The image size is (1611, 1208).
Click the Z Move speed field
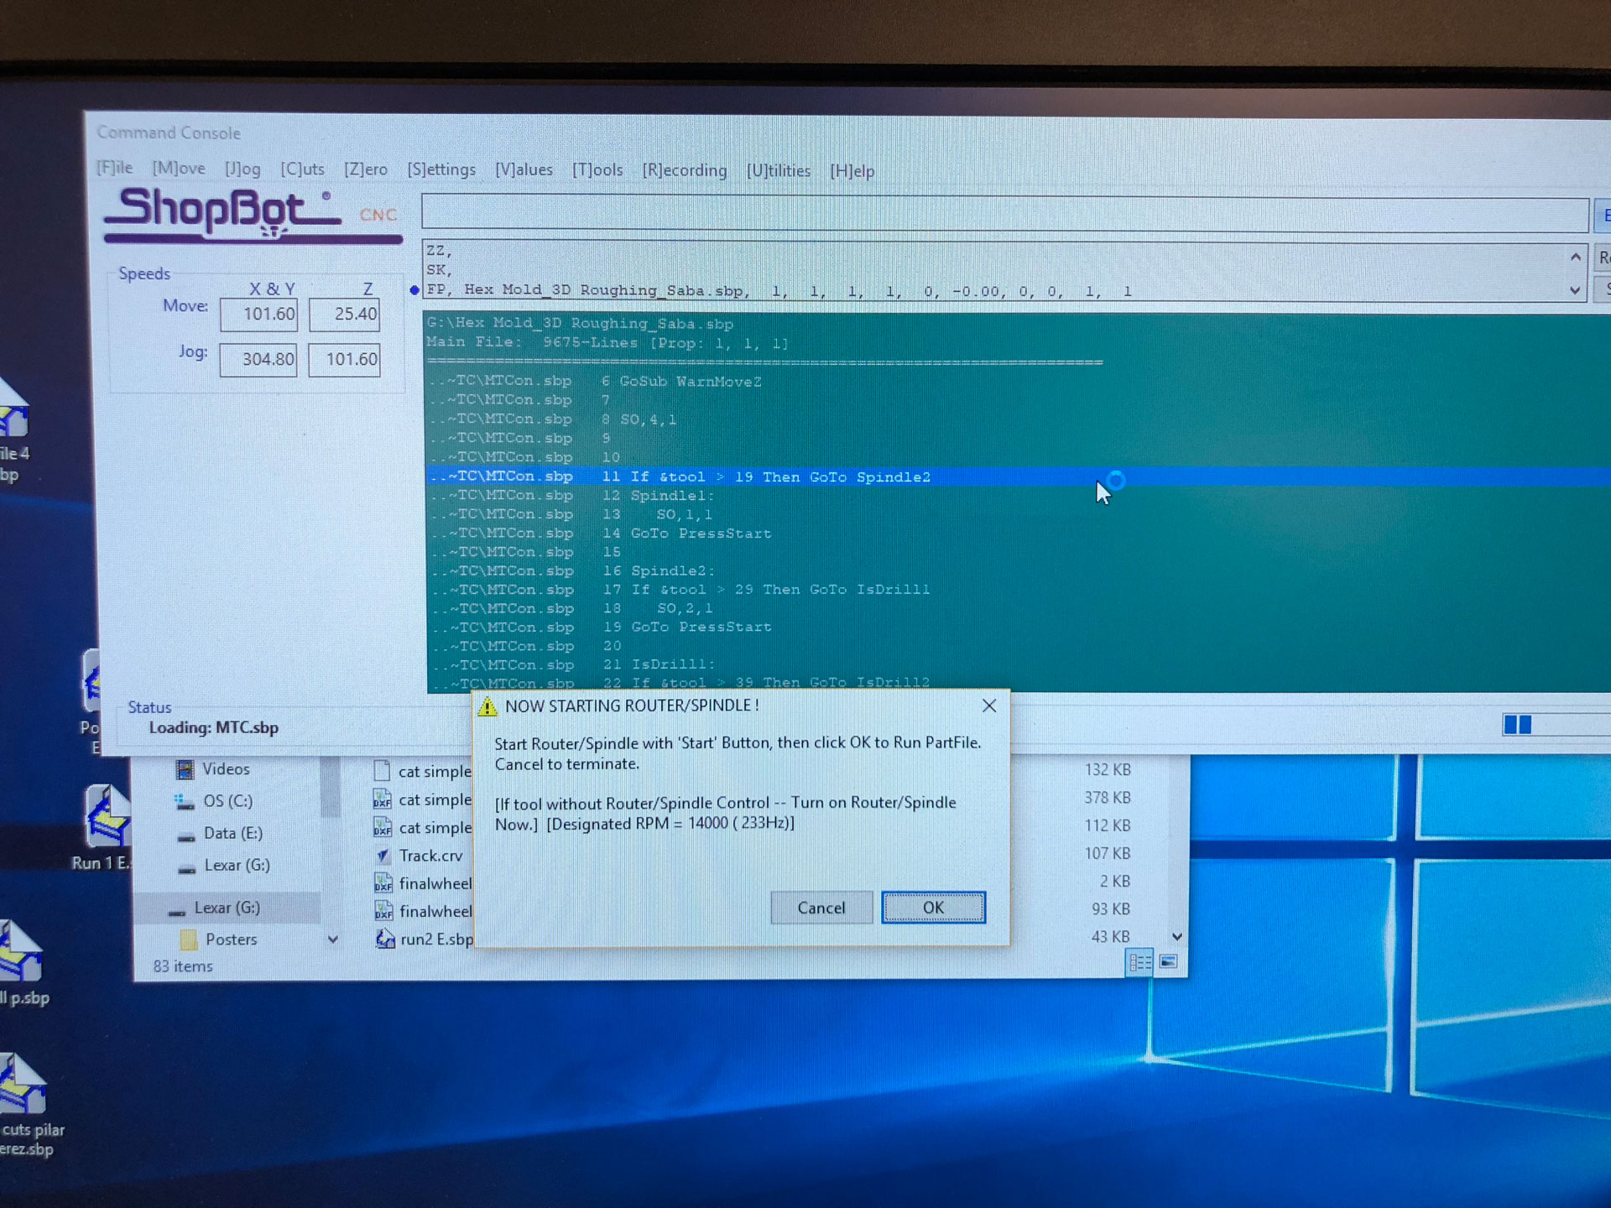tap(344, 315)
